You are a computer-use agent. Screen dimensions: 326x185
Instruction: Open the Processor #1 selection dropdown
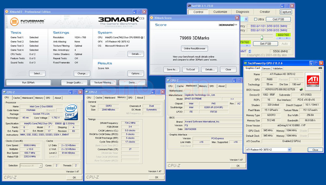click(x=40, y=166)
